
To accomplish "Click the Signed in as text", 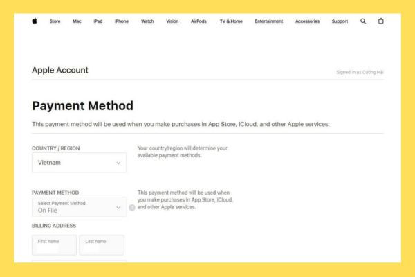I will click(360, 72).
